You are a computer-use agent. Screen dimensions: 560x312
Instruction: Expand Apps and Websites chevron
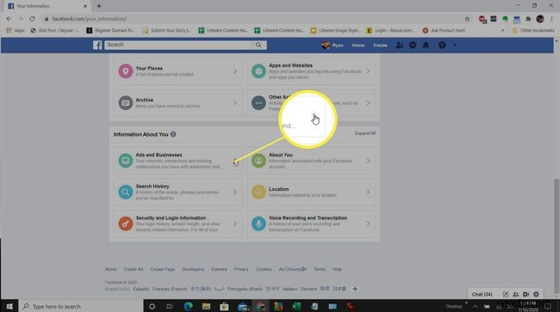(x=368, y=71)
